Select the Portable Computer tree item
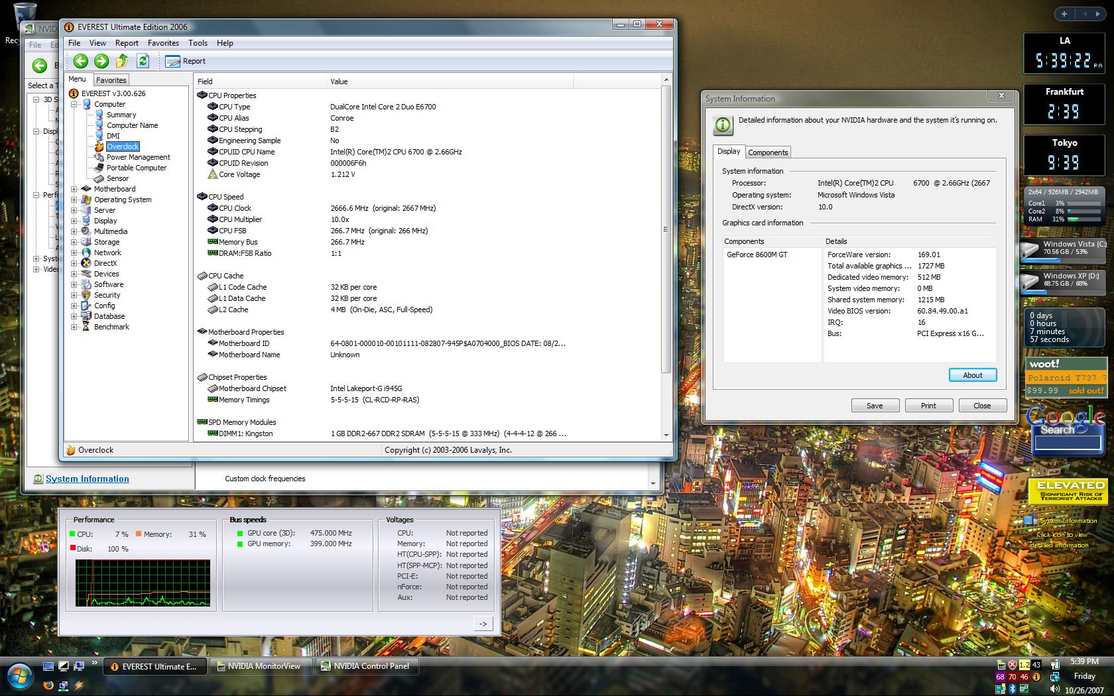This screenshot has height=696, width=1114. click(x=136, y=168)
